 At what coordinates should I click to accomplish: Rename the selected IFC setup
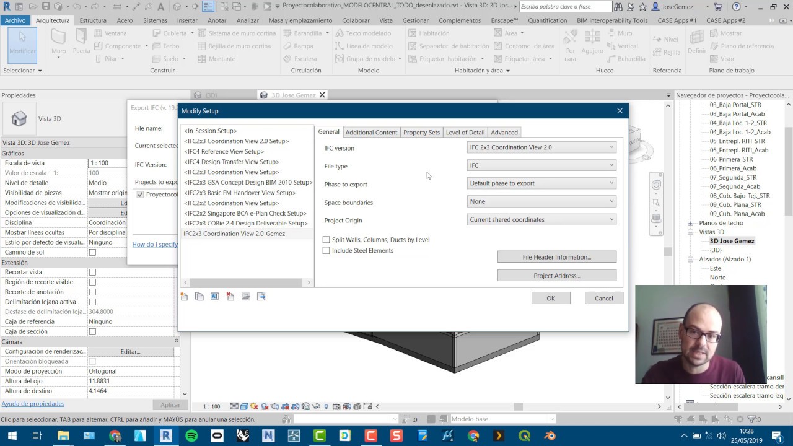214,297
